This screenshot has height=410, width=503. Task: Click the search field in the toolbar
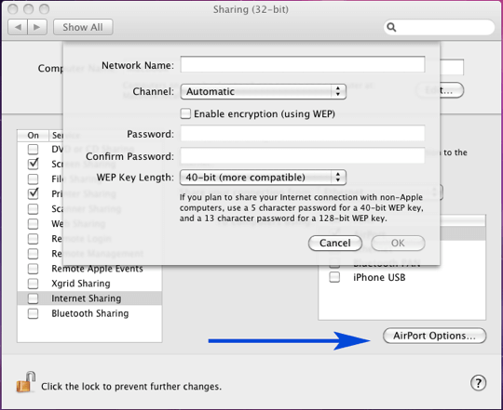[x=439, y=27]
